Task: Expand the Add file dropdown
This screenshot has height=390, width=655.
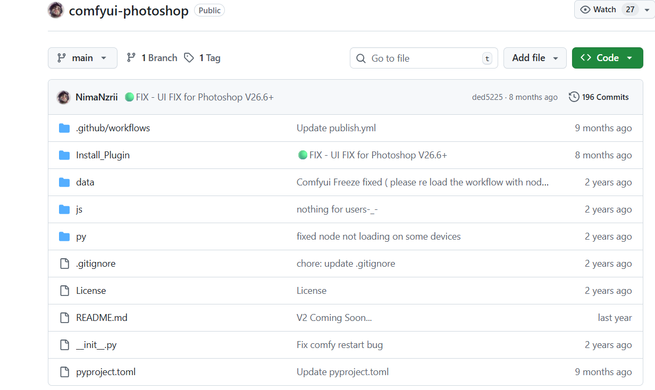Action: (534, 58)
